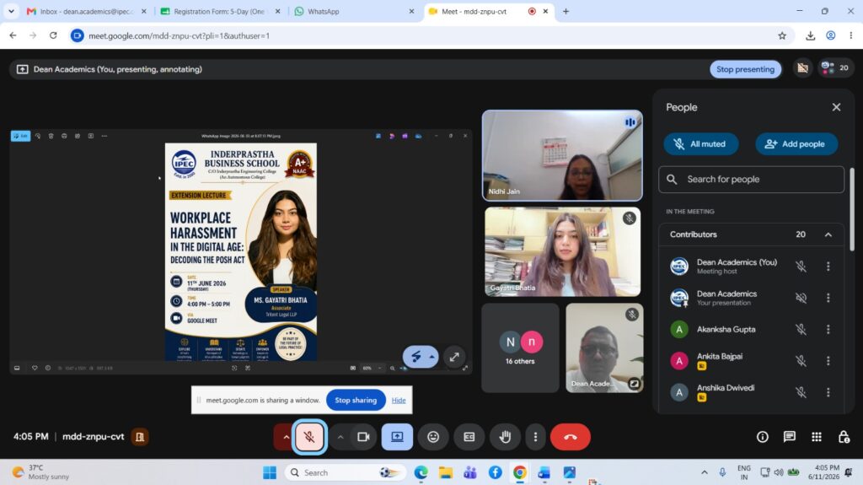This screenshot has height=485, width=863.
Task: Click the Add people button
Action: pos(796,144)
